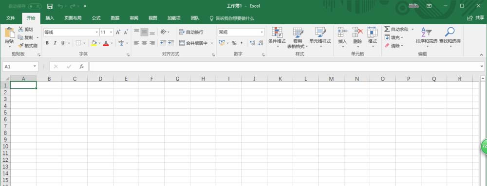Click the Undo arrow
487x186 pixels.
click(60, 6)
